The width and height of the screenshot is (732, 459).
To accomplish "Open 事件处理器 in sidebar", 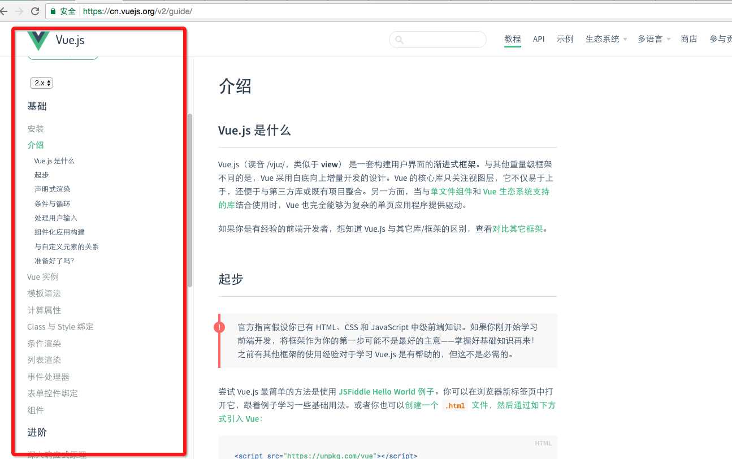I will 49,377.
